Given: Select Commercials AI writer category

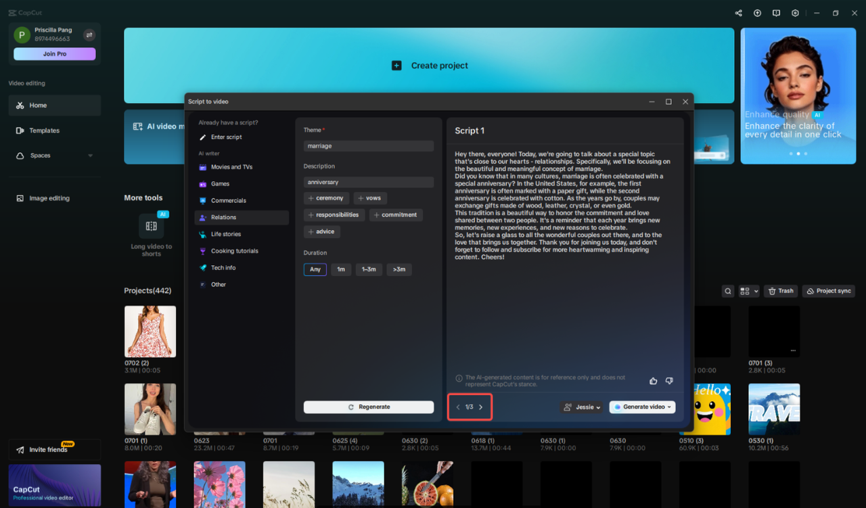Looking at the screenshot, I should tap(242, 201).
